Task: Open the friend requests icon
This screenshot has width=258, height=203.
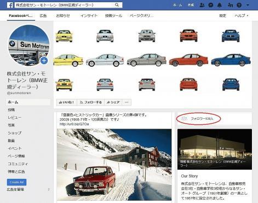Action: click(x=202, y=5)
